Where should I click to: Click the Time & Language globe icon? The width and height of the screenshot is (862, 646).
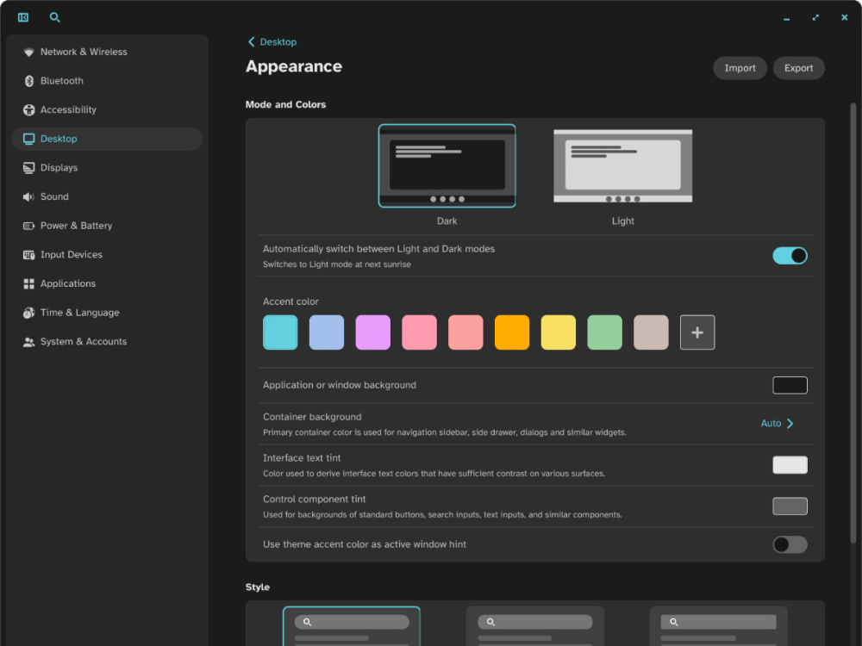28,313
